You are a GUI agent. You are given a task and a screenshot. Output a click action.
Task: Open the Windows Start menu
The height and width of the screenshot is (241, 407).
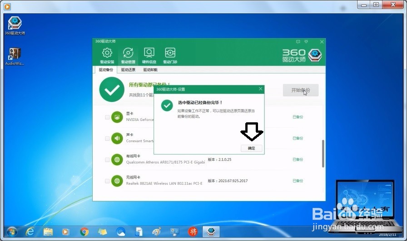point(12,231)
